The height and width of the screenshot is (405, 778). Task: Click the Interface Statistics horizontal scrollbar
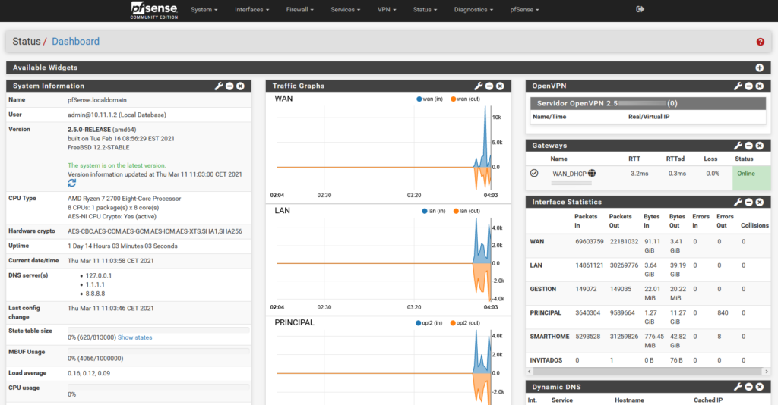[648, 372]
